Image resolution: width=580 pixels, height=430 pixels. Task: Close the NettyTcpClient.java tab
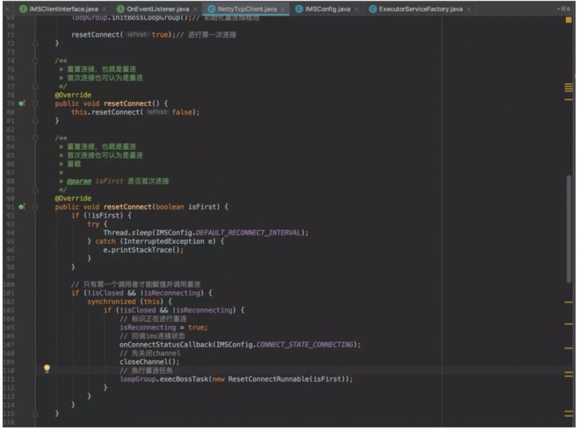tap(282, 9)
